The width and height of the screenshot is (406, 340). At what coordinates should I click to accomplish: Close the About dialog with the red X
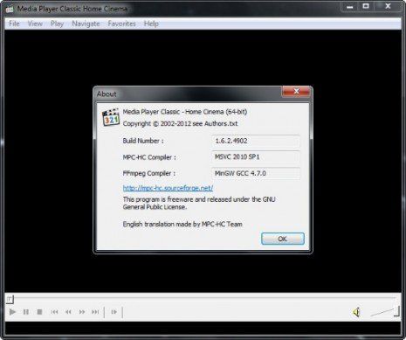pos(296,92)
